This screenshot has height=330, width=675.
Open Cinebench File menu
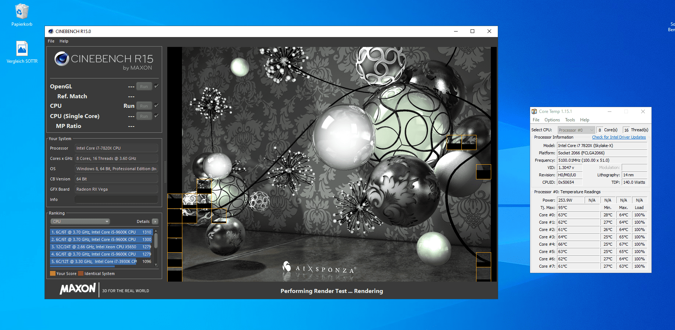[51, 41]
